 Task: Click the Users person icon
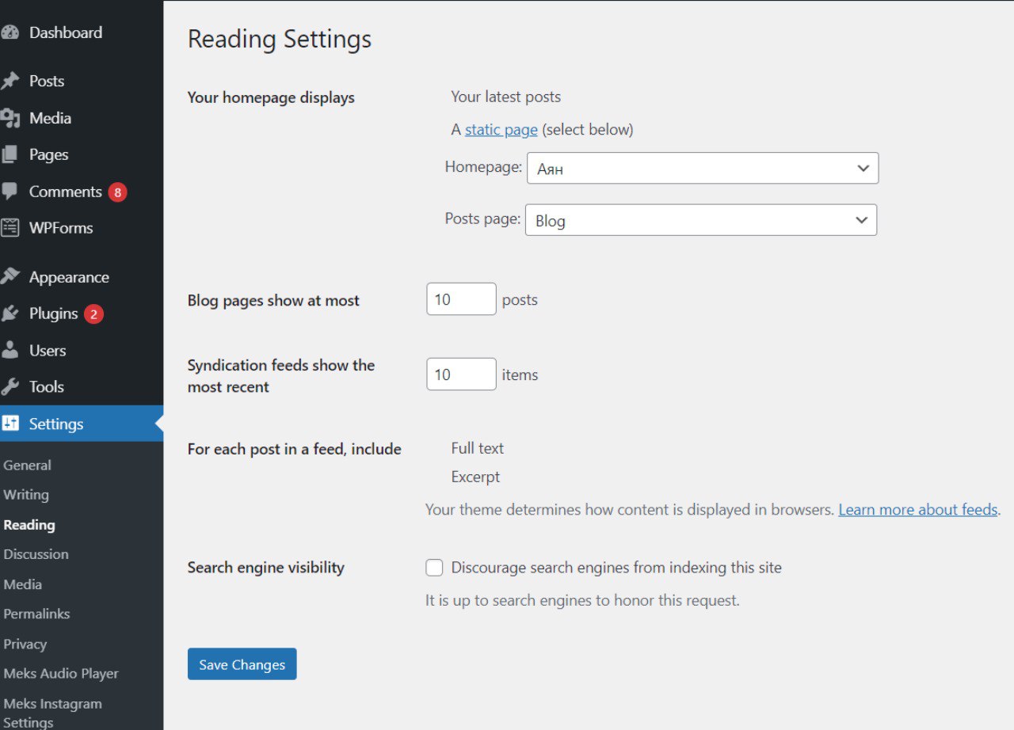pyautogui.click(x=10, y=350)
